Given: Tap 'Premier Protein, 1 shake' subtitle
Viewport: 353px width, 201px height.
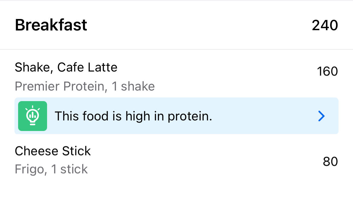Looking at the screenshot, I should point(84,86).
